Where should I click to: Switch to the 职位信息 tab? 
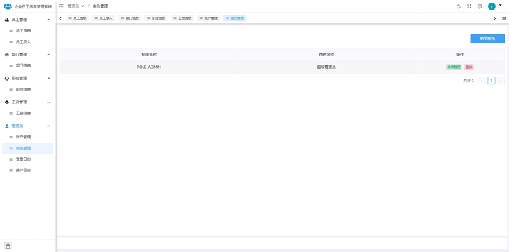(156, 18)
